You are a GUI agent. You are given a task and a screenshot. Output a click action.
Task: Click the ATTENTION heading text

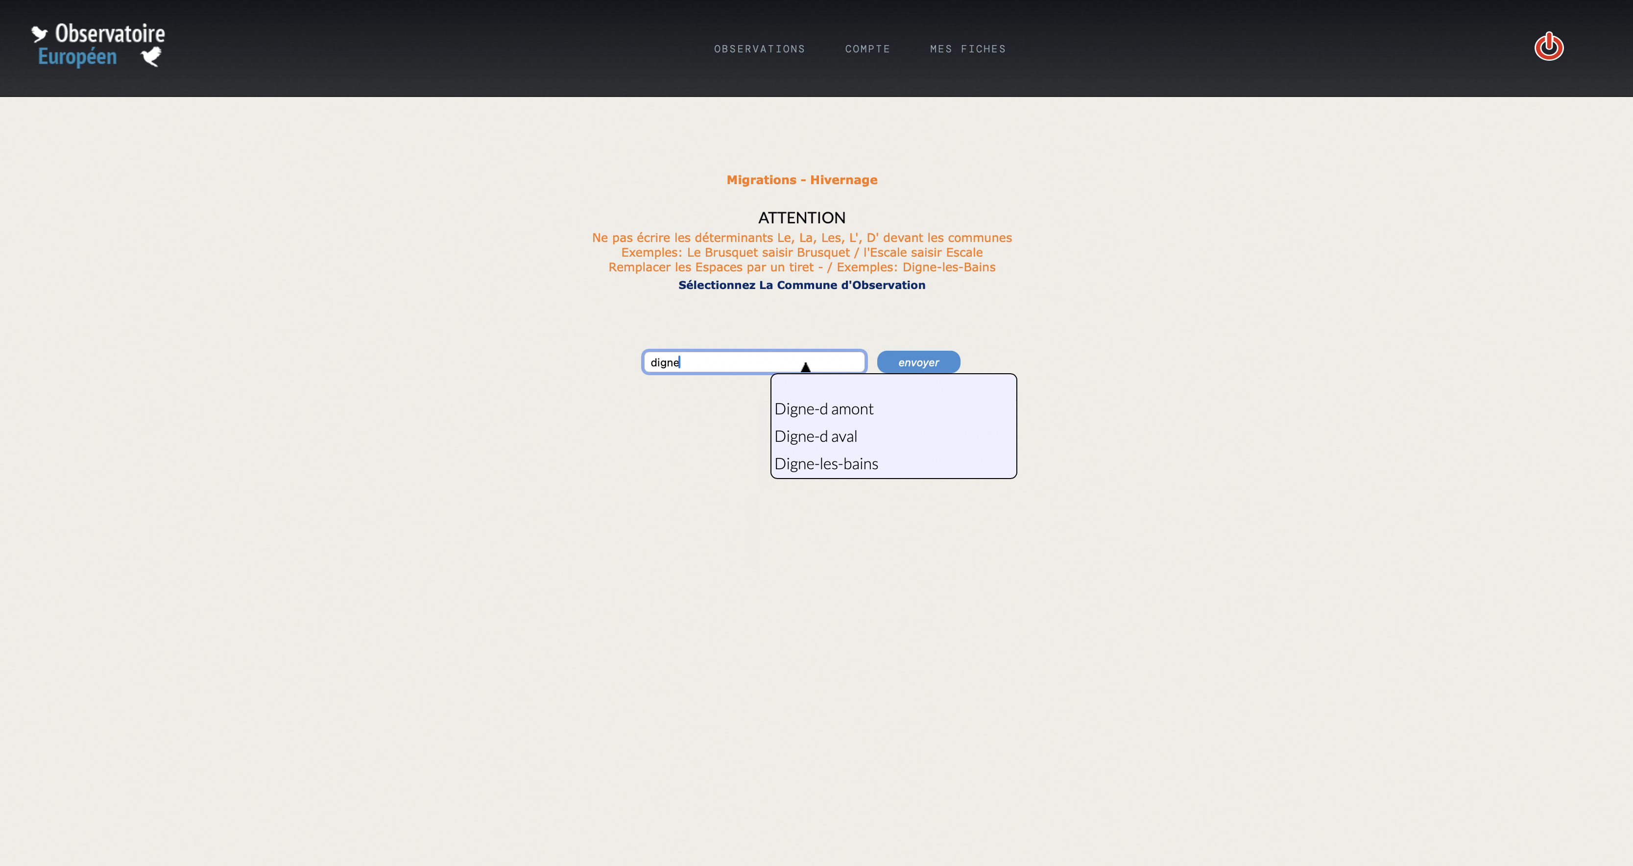click(801, 217)
